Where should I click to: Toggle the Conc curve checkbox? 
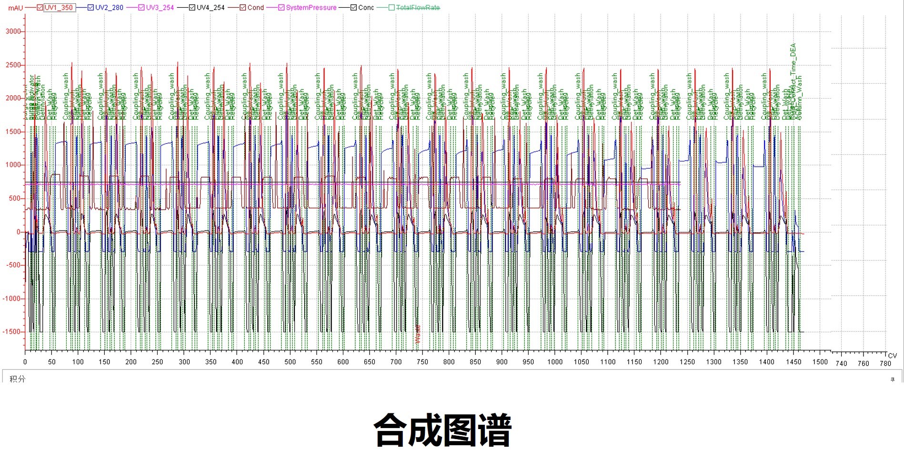tap(353, 8)
